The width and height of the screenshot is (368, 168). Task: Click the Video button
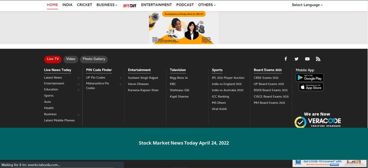coord(71,59)
